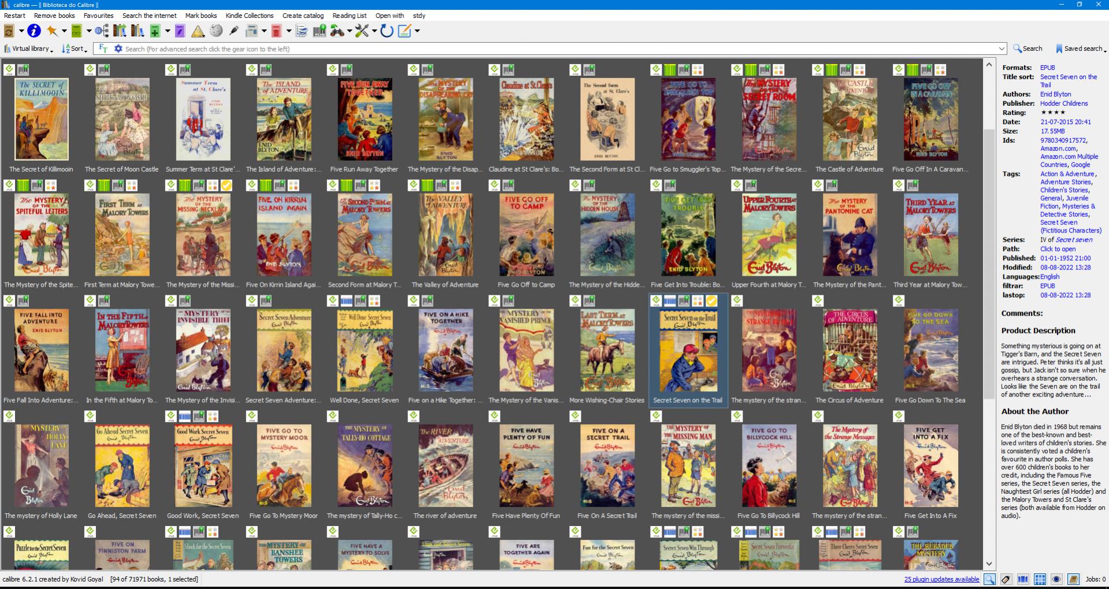Click the barcode add ISBN icon
The image size is (1109, 589).
click(x=320, y=31)
